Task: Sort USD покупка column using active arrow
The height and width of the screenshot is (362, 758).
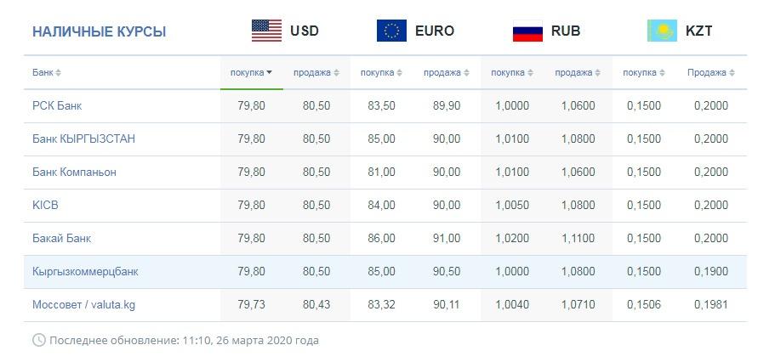Action: 270,73
